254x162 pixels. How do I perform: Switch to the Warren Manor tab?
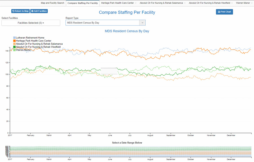[x=243, y=3]
